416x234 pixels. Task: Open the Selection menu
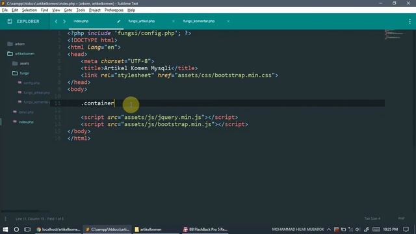pos(29,10)
